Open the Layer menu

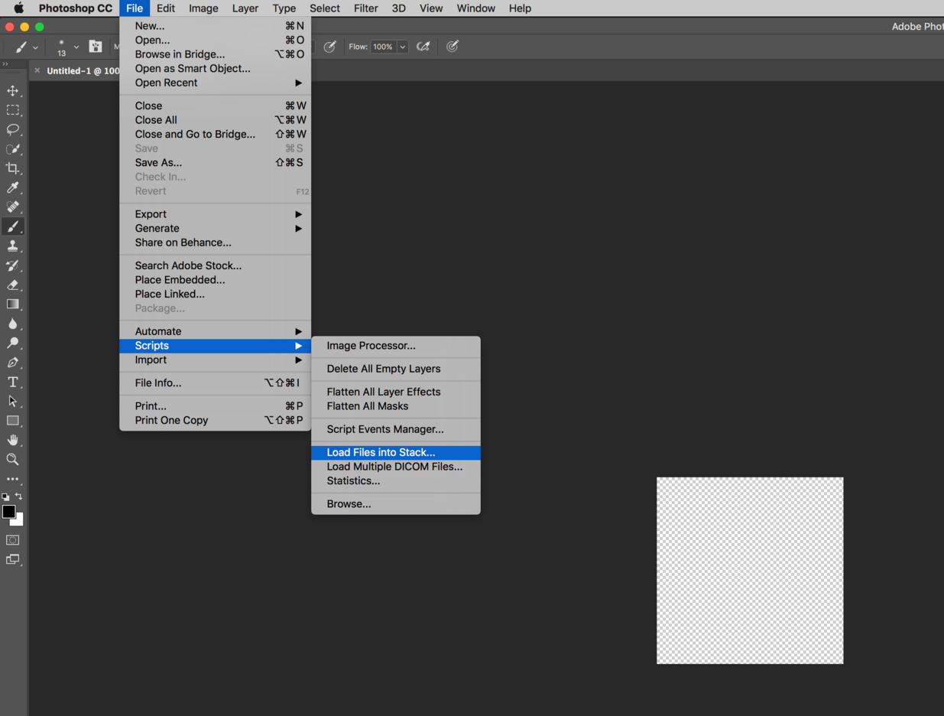pos(245,8)
